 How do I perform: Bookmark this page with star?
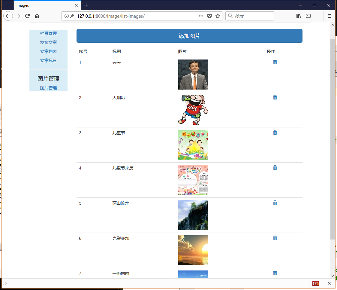coord(218,16)
